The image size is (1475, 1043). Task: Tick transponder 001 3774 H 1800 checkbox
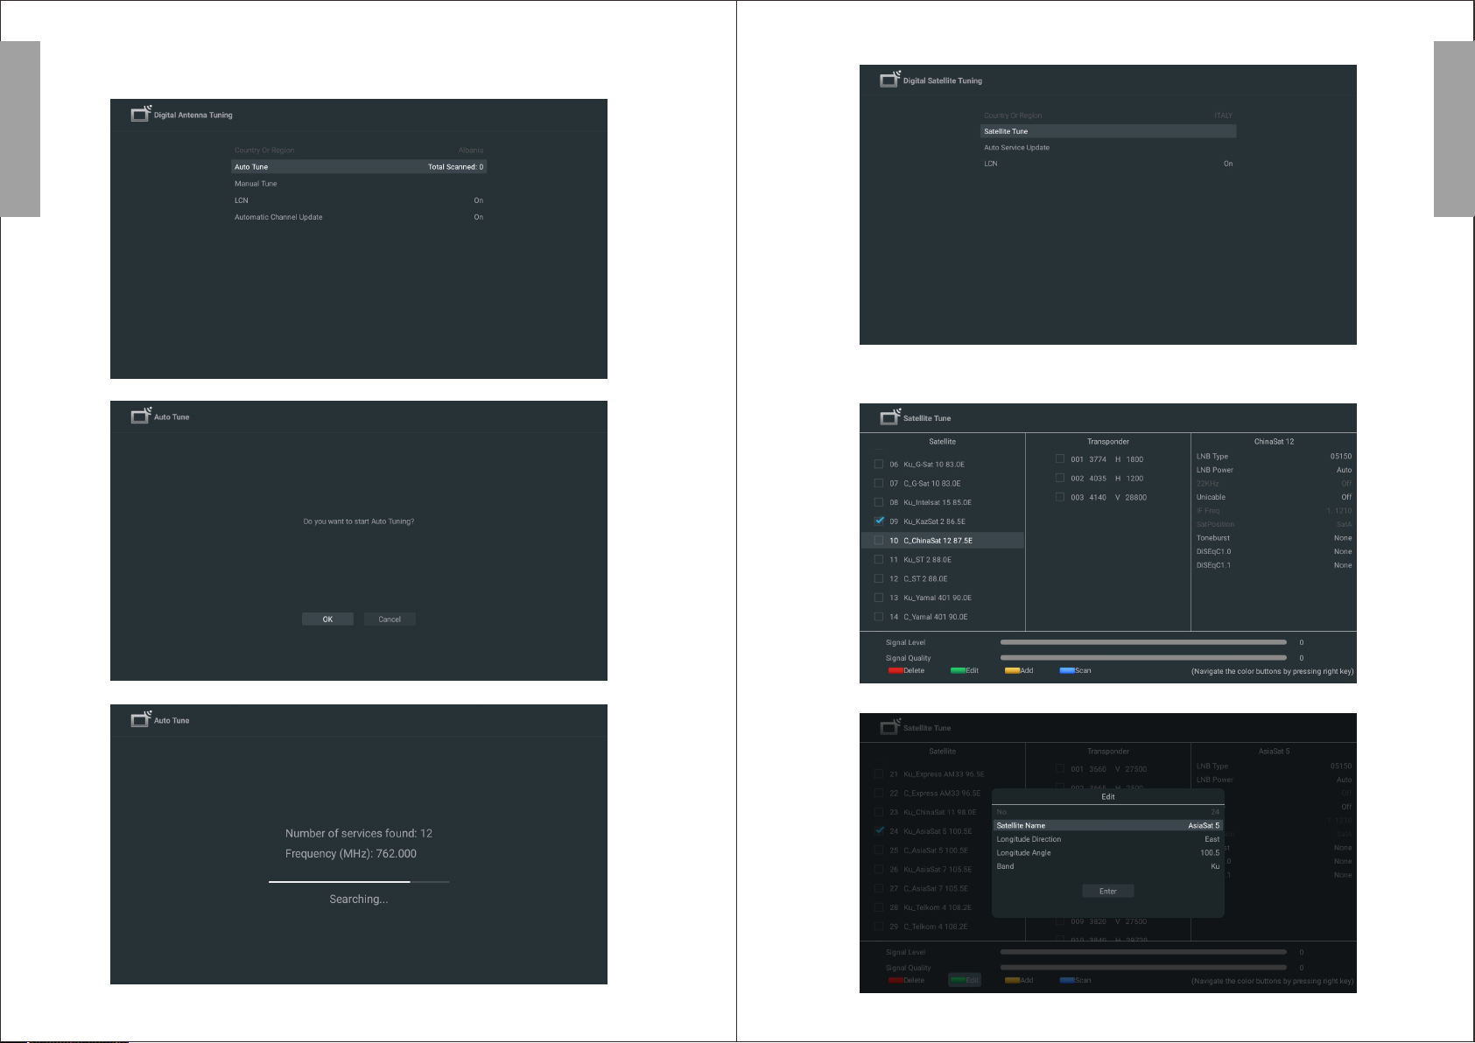tap(1060, 458)
